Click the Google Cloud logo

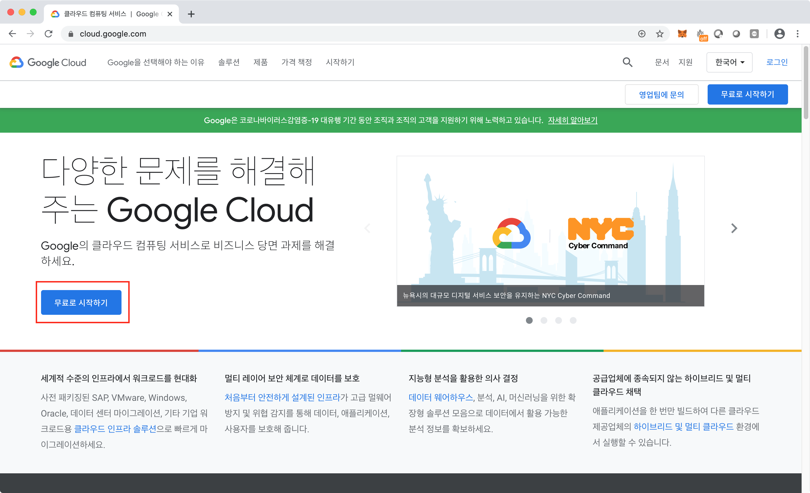48,62
